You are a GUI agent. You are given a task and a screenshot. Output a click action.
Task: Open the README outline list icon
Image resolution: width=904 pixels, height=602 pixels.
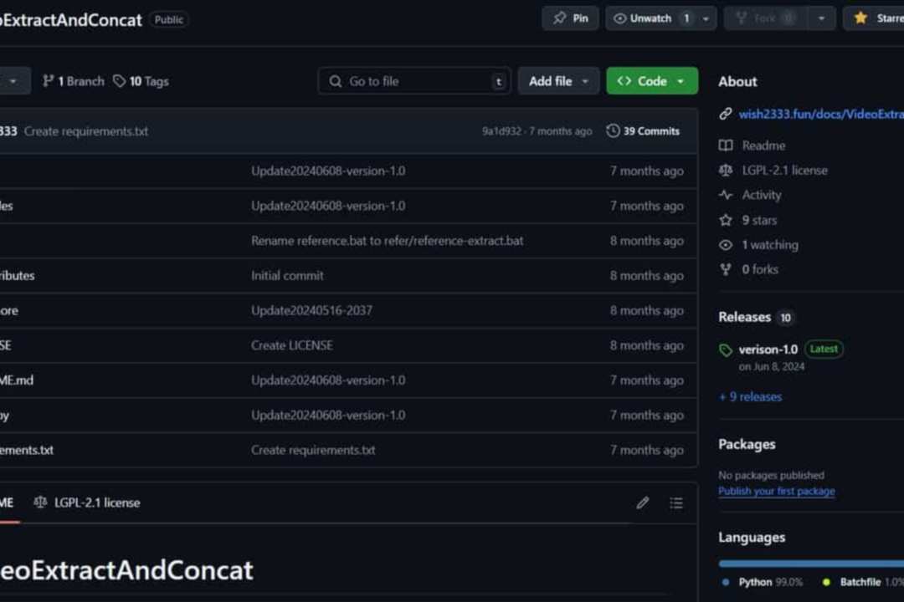point(676,503)
